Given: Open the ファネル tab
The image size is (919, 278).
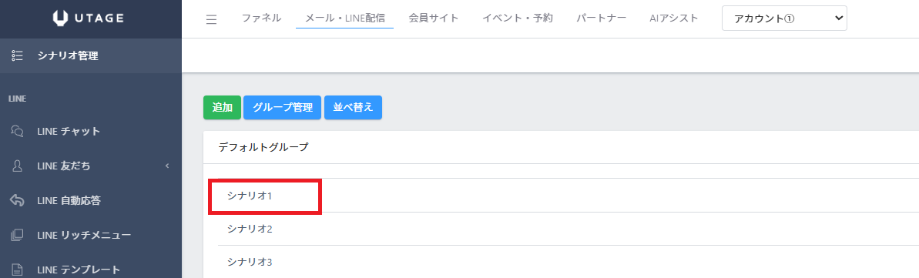Looking at the screenshot, I should (x=261, y=18).
